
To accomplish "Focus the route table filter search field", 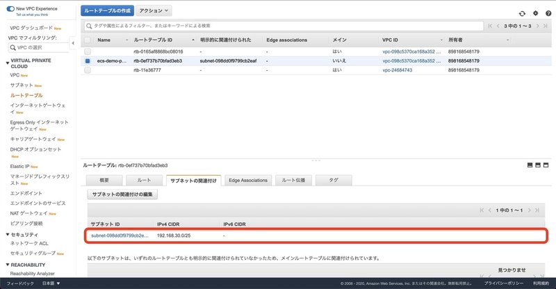I will [x=284, y=26].
